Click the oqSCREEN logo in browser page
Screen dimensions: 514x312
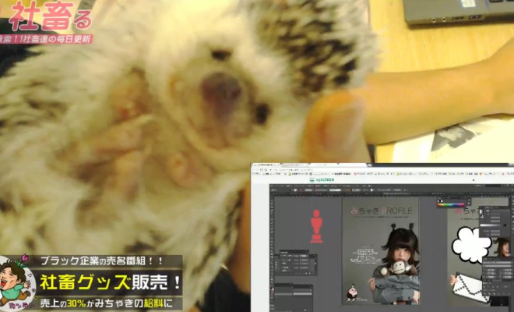[321, 179]
